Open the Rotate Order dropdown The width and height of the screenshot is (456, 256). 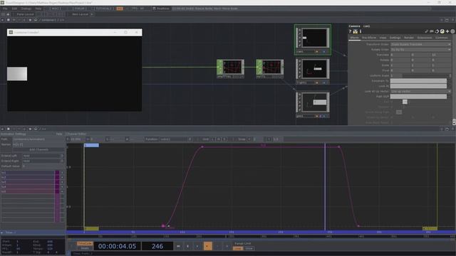click(x=420, y=50)
